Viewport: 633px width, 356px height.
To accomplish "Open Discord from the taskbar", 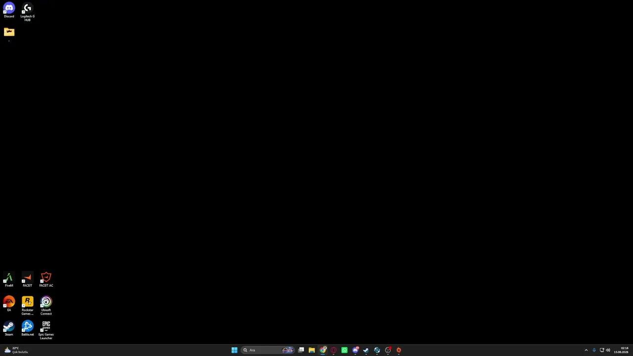I will tap(356, 350).
